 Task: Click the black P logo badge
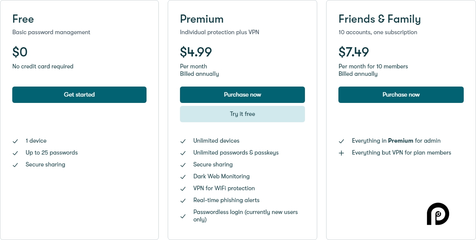[x=438, y=214]
